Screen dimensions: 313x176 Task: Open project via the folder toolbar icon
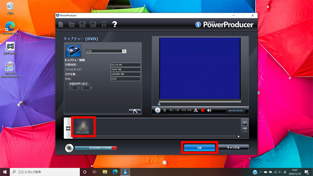point(71,24)
